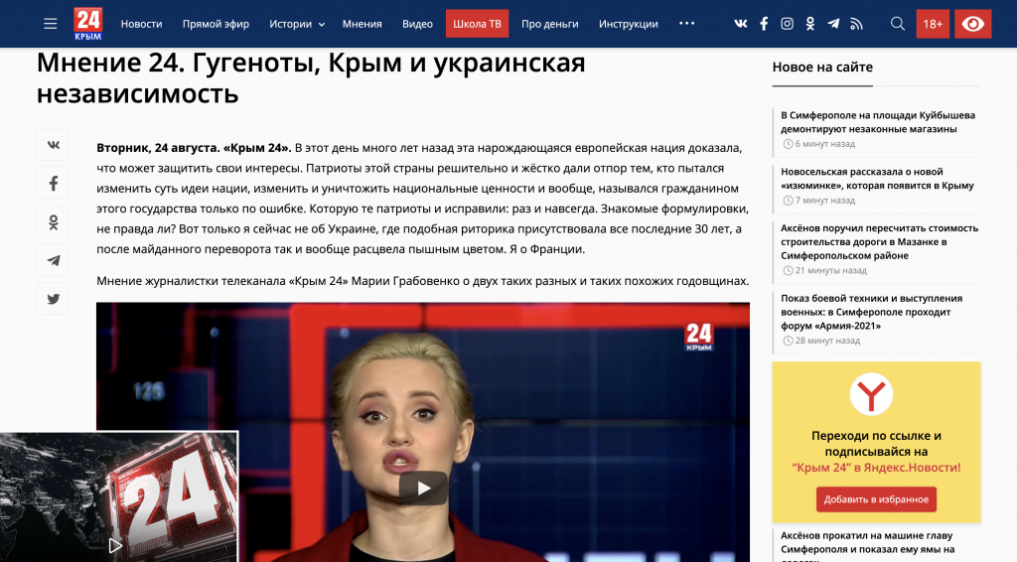Play the main article video
The height and width of the screenshot is (562, 1017).
(x=423, y=489)
